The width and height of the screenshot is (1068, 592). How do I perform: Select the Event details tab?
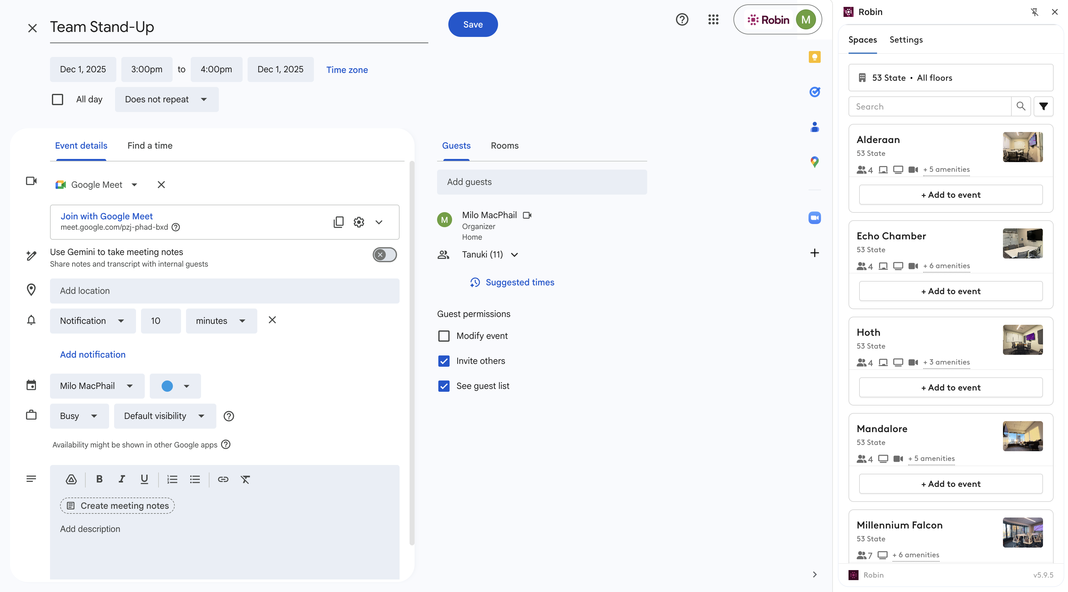tap(81, 145)
